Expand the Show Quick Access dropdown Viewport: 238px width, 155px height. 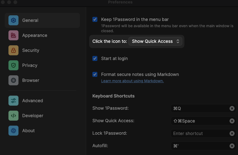[155, 41]
